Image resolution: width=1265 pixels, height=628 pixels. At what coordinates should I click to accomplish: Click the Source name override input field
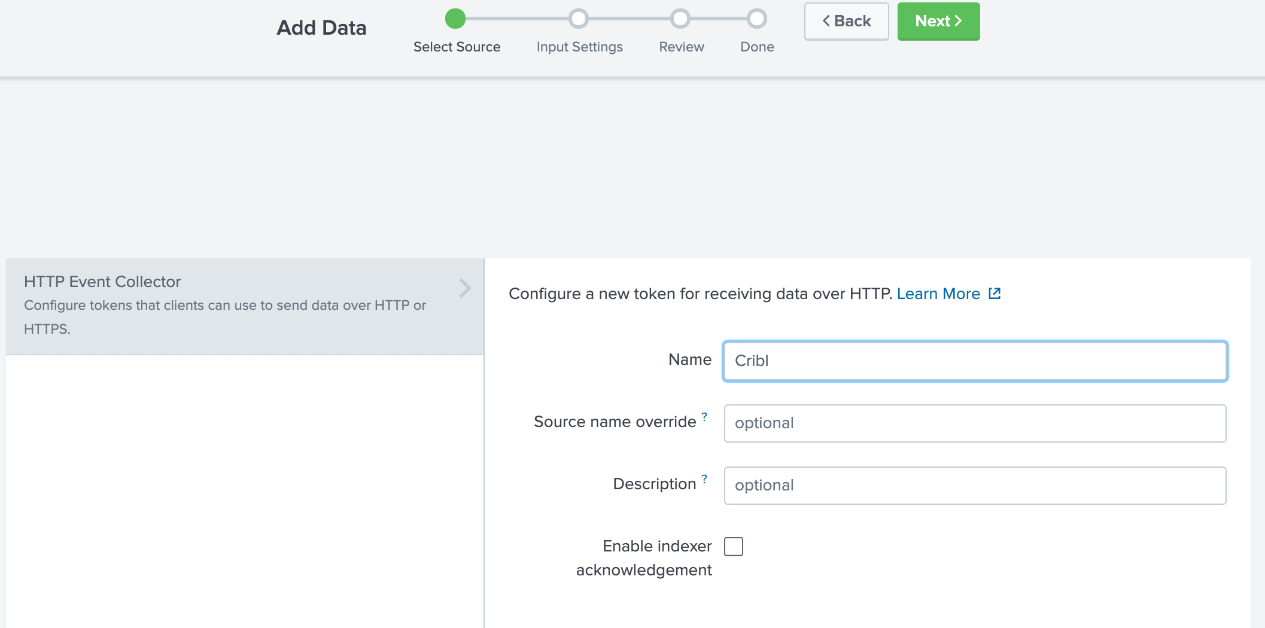(975, 423)
